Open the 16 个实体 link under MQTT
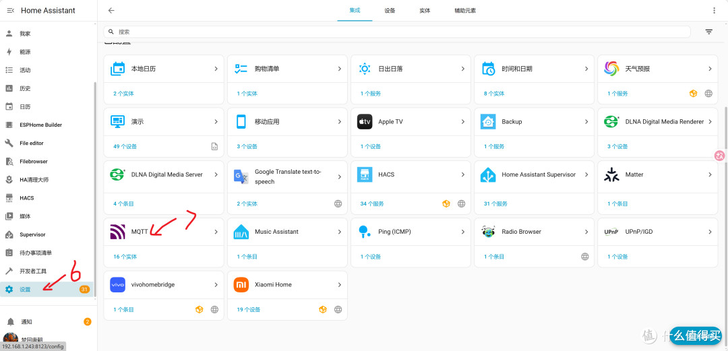The height and width of the screenshot is (351, 728). (x=125, y=256)
